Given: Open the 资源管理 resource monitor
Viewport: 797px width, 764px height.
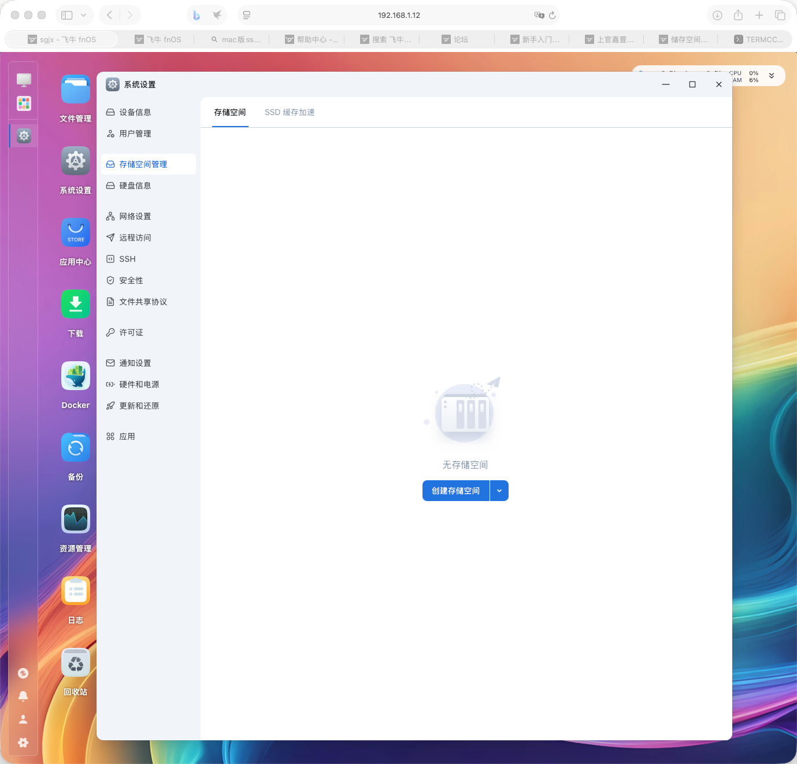Looking at the screenshot, I should pos(75,519).
